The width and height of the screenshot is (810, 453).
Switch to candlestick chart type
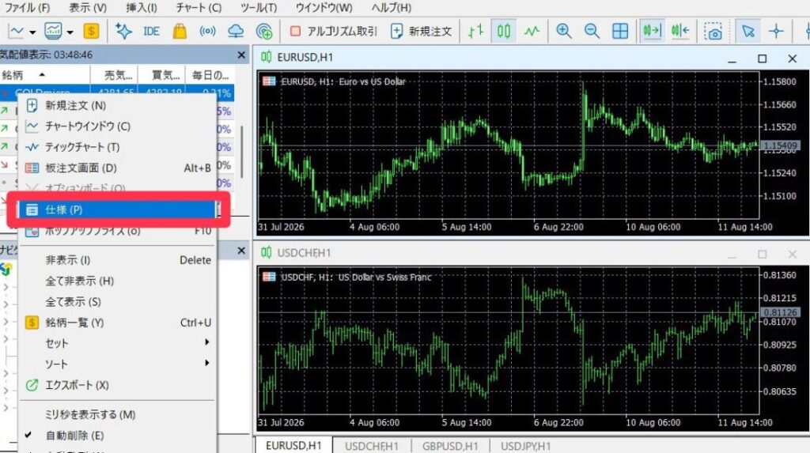click(504, 32)
